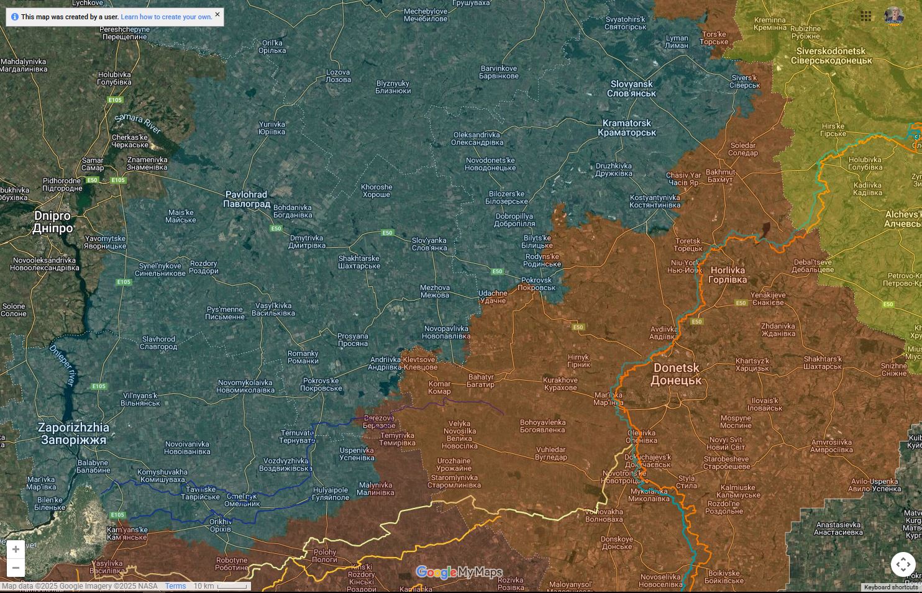Select the Dnipro city label
This screenshot has width=922, height=593.
coord(53,222)
